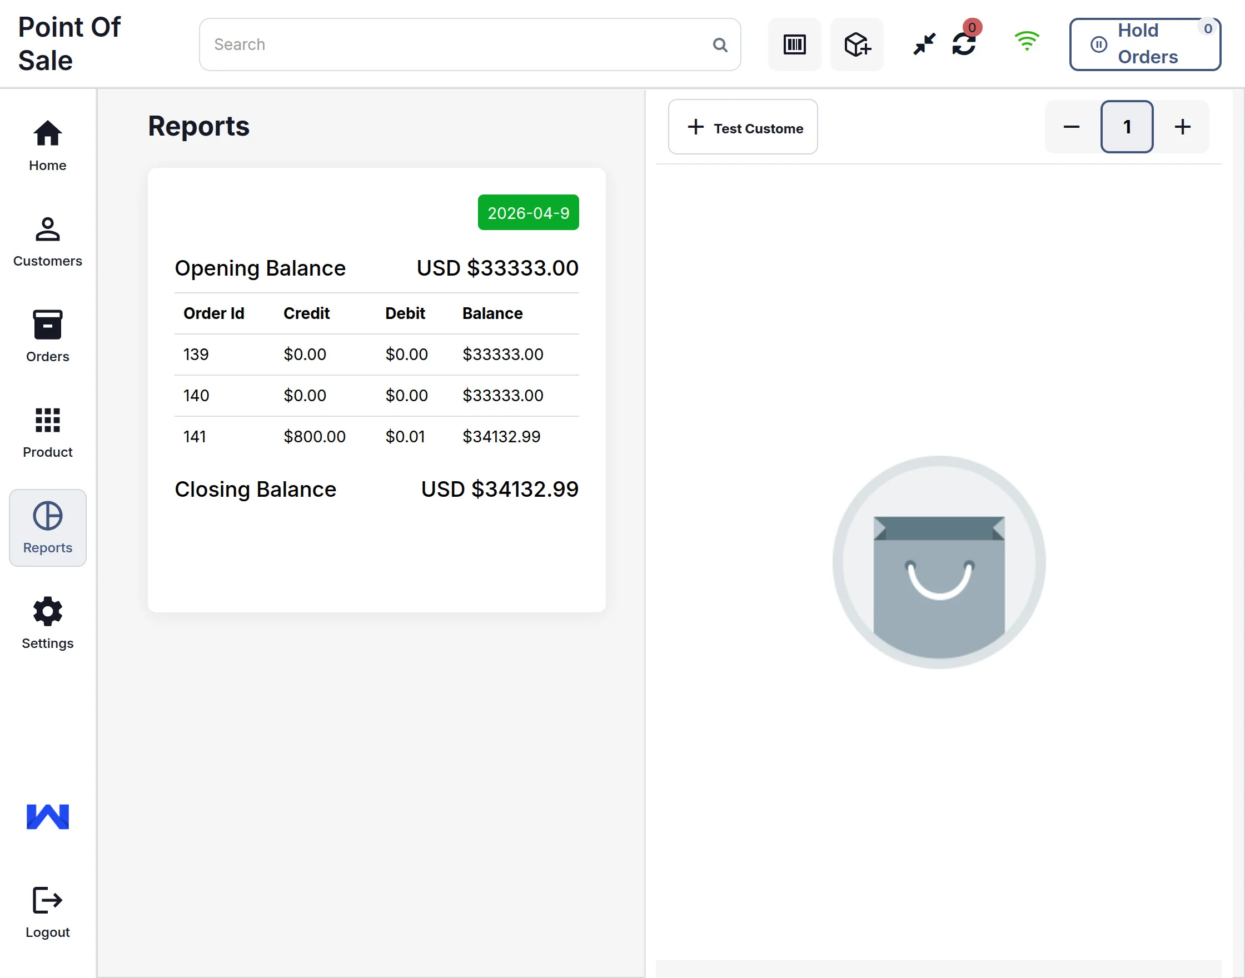Open Settings from the sidebar

point(48,623)
